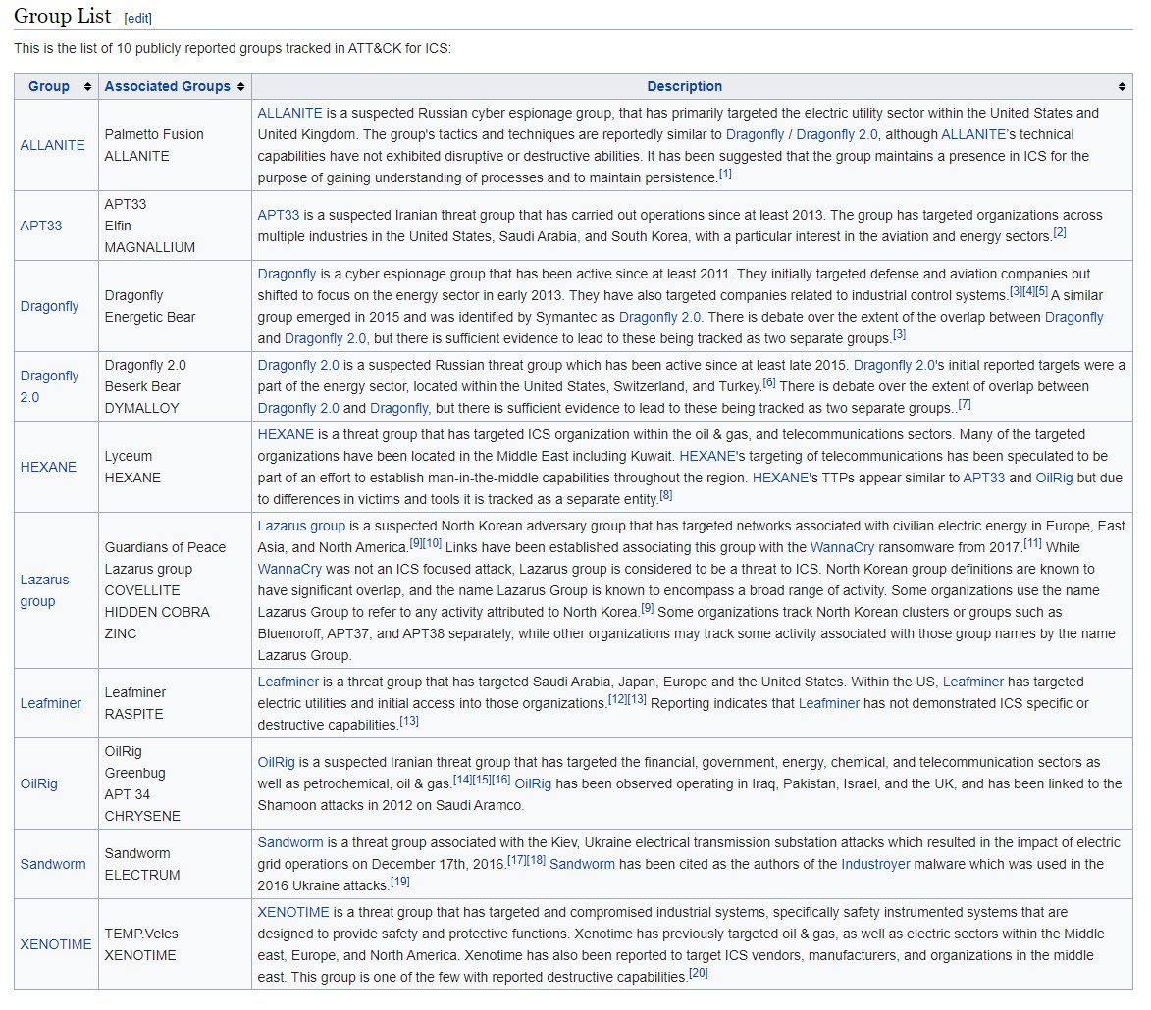Open Lazarus group link in Group column
The height and width of the screenshot is (1010, 1151).
(x=44, y=590)
